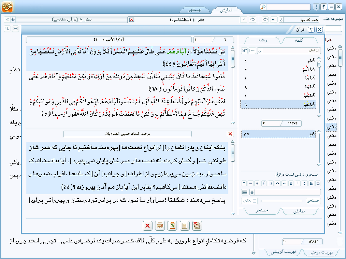This screenshot has height=259, width=346.
Task: Select the main جستجو tab at top
Action: click(194, 10)
